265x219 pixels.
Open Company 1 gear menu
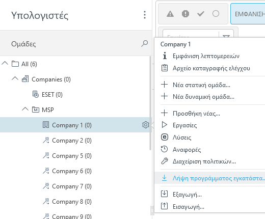[146, 125]
